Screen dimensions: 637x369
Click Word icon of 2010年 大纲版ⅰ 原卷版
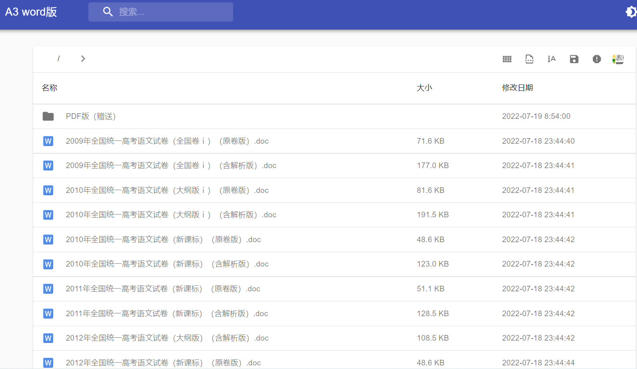coord(48,191)
